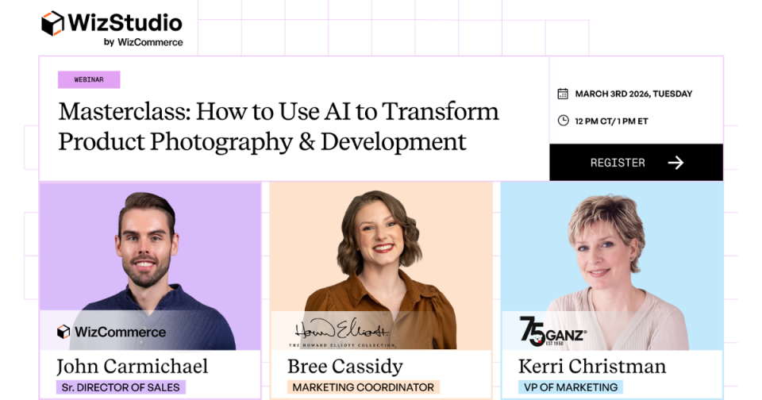The image size is (762, 400).
Task: Click the 75 GANZ logo
Action: (552, 331)
